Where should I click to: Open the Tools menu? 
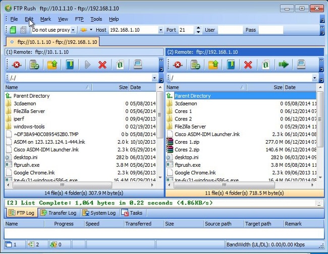pyautogui.click(x=96, y=19)
